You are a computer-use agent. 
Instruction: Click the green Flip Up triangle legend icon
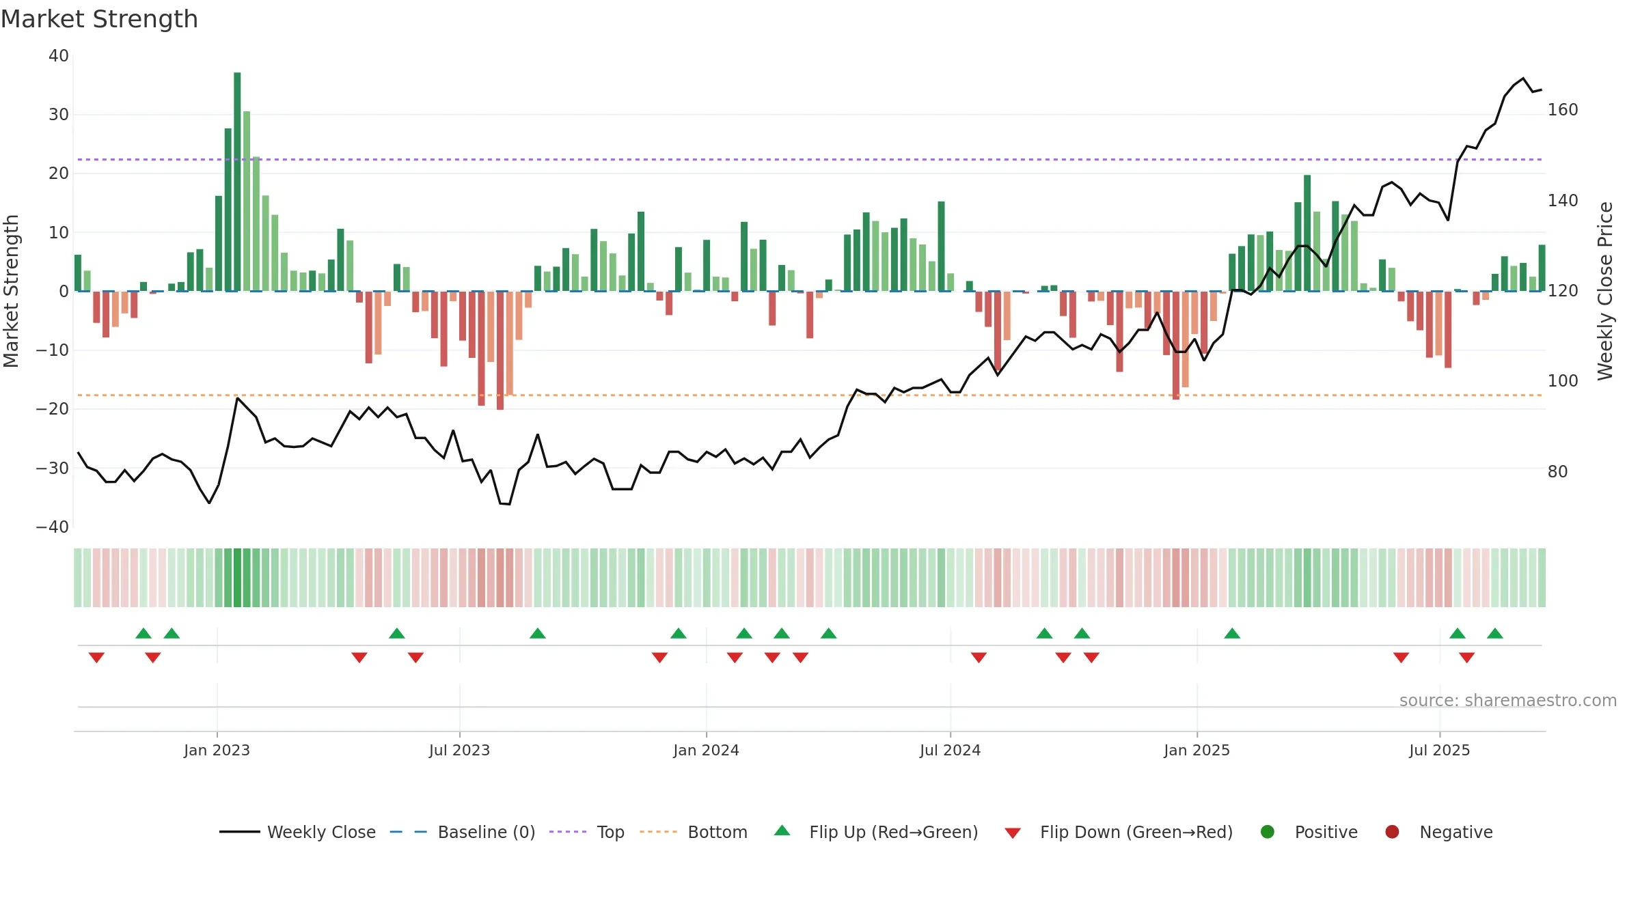pos(782,830)
